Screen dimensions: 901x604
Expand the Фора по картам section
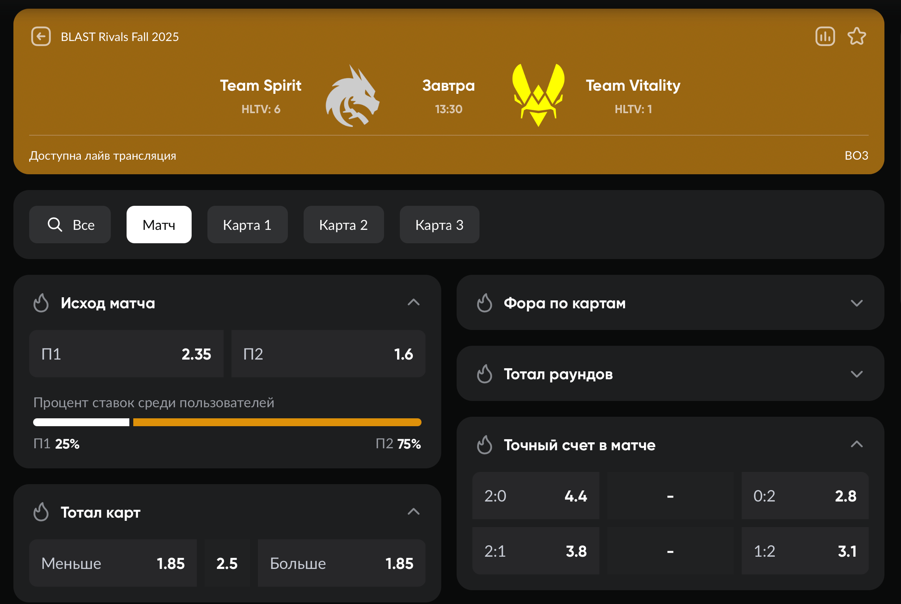856,303
